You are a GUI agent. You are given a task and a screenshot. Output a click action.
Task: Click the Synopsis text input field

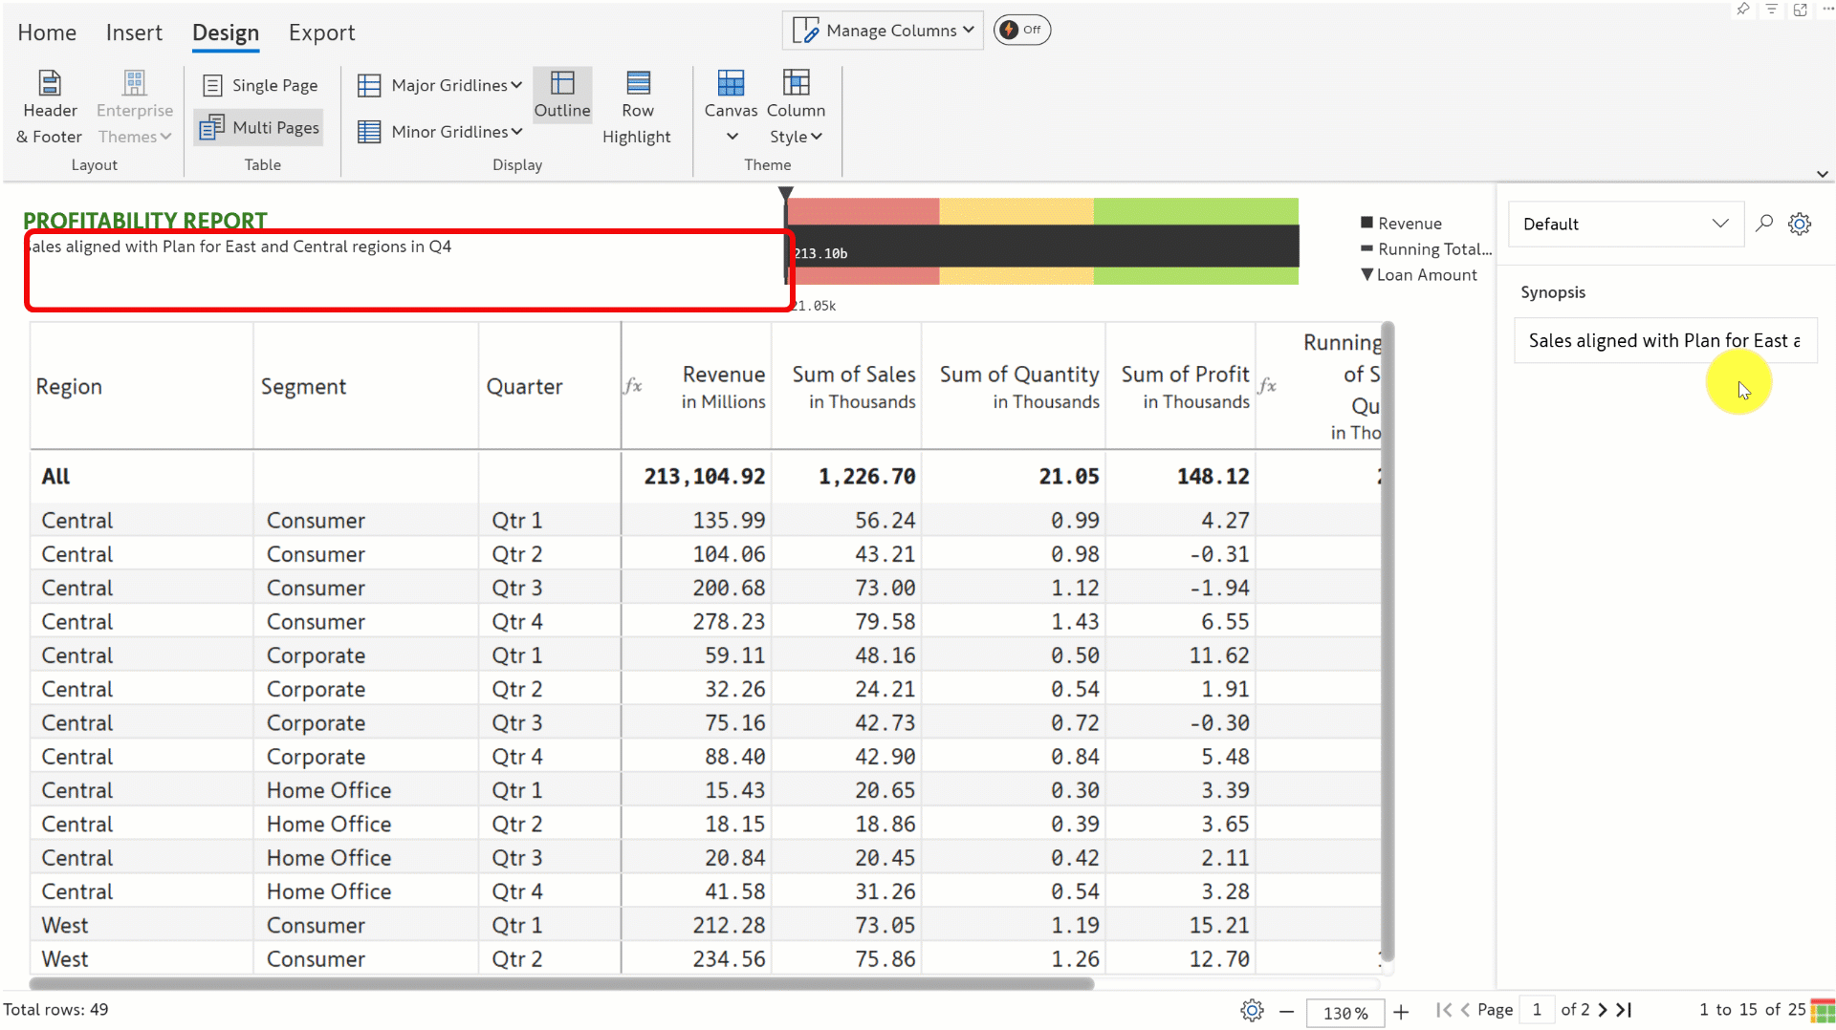[1664, 341]
